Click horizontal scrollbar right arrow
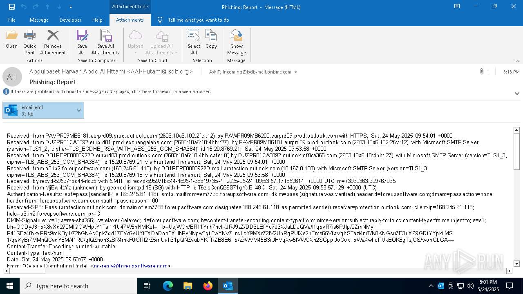 tap(509, 271)
